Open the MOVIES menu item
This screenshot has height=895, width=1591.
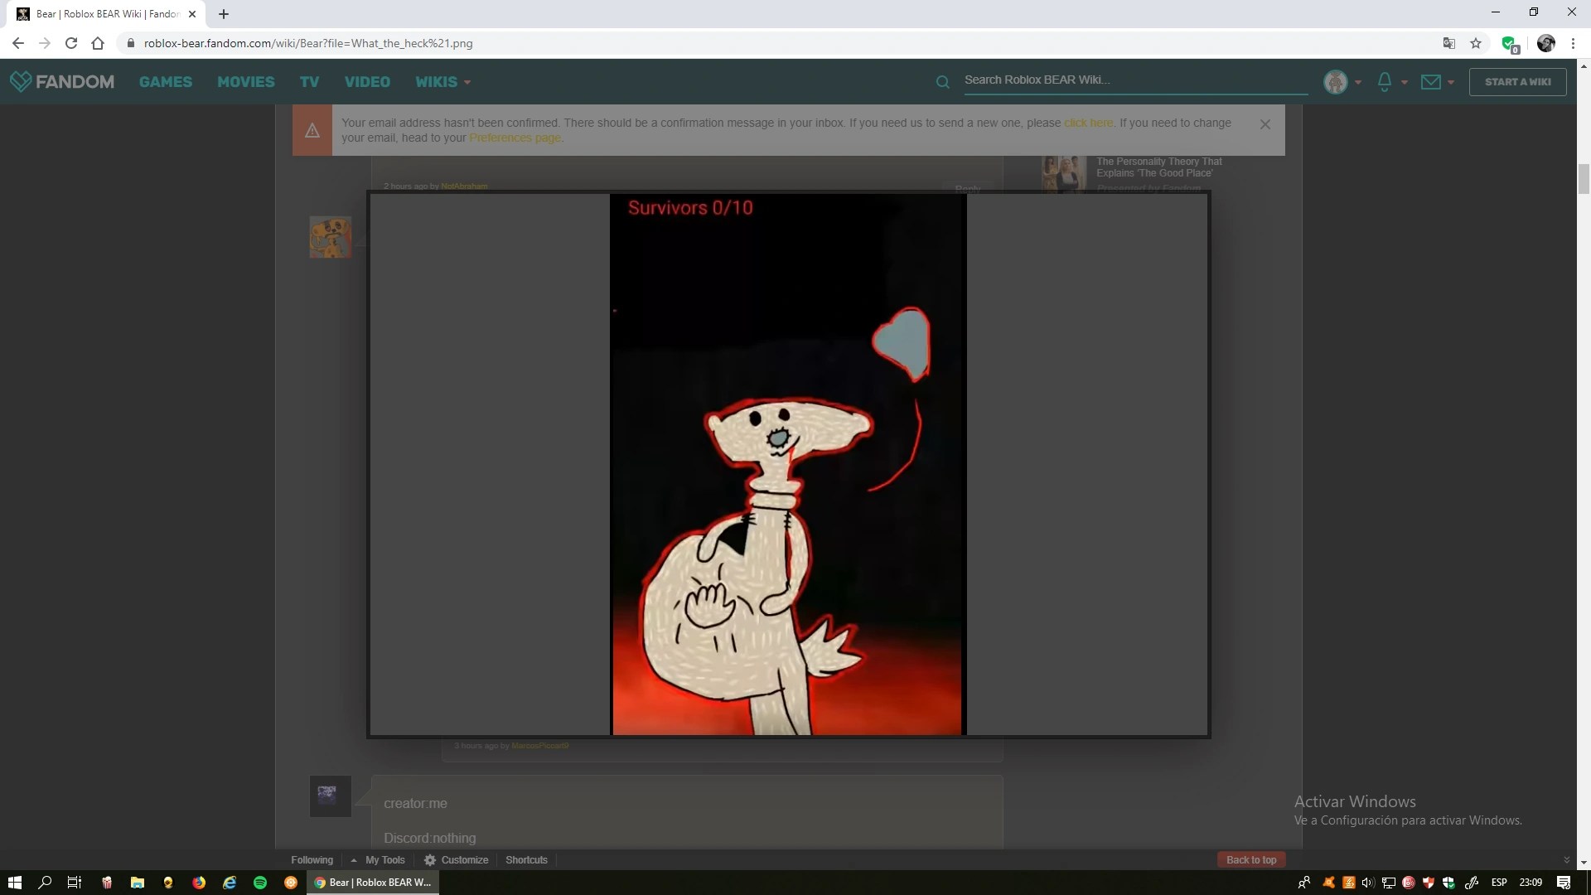click(245, 82)
